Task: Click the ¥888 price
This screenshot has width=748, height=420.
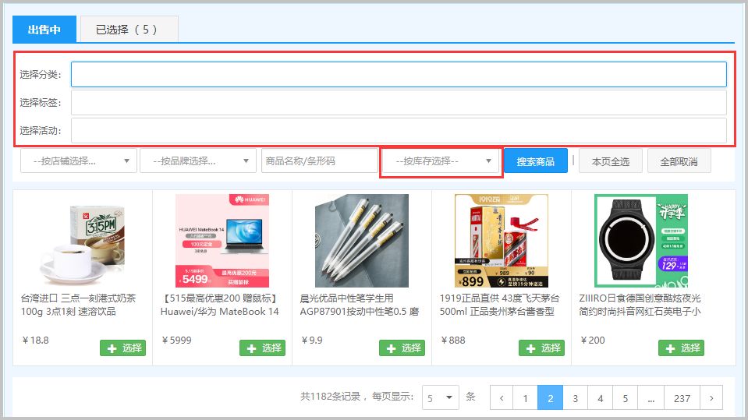Action: [453, 341]
